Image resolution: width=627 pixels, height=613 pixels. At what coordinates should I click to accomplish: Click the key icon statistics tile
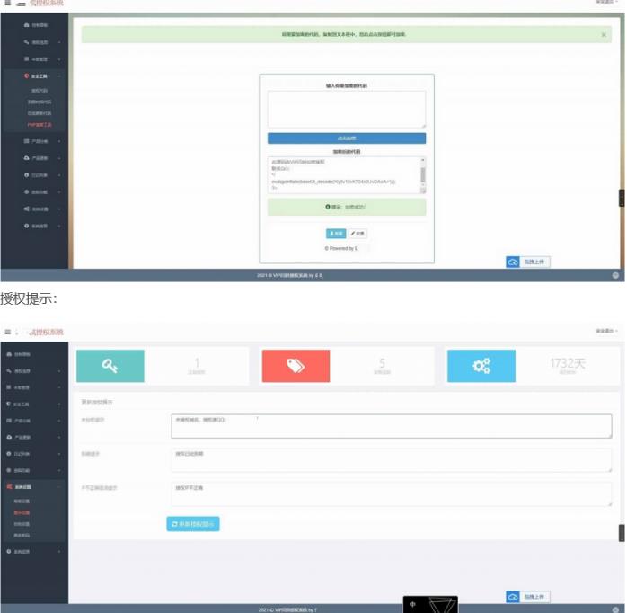[110, 365]
